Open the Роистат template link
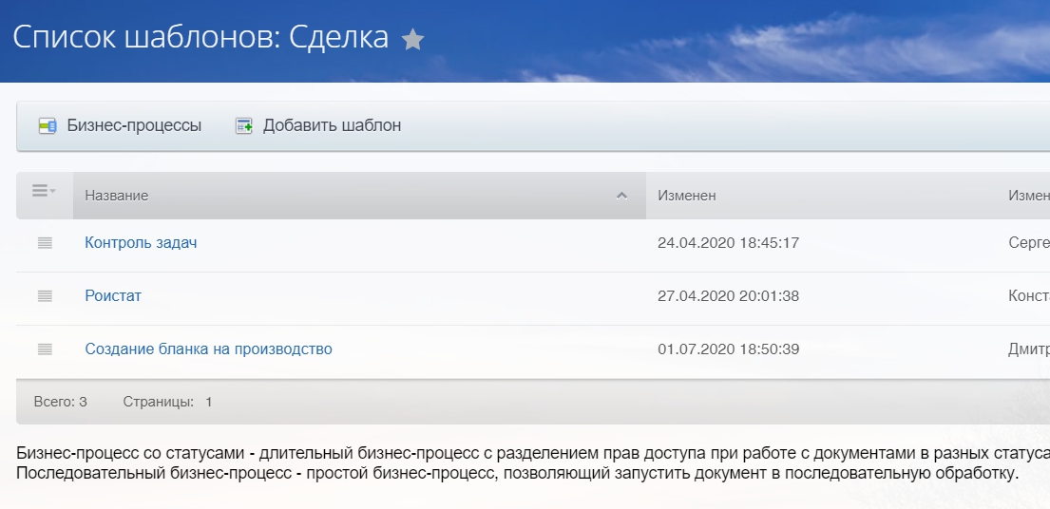The height and width of the screenshot is (509, 1050). click(113, 296)
